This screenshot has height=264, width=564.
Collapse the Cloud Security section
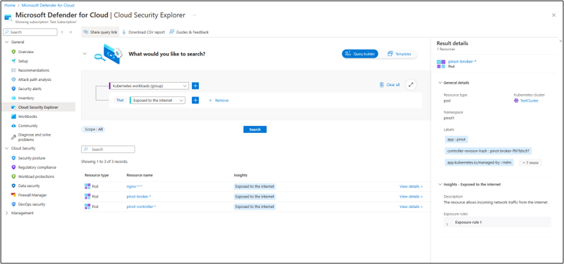pyautogui.click(x=7, y=148)
